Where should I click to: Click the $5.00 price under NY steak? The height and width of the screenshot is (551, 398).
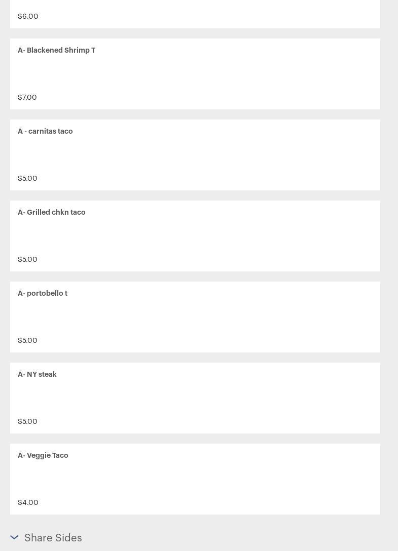pyautogui.click(x=27, y=421)
